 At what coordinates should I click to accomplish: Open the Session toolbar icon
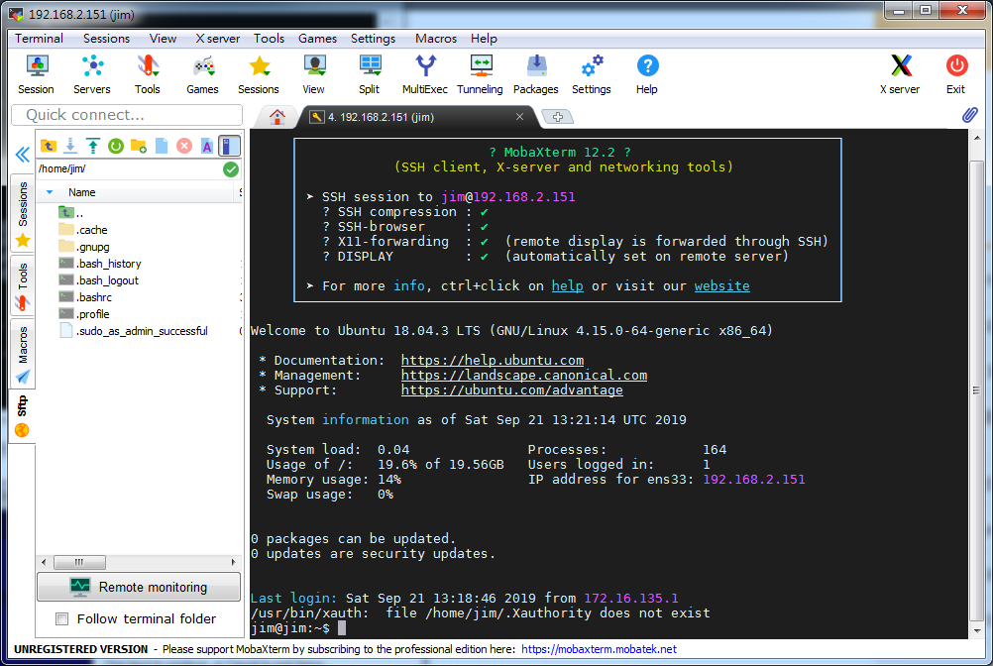point(36,74)
